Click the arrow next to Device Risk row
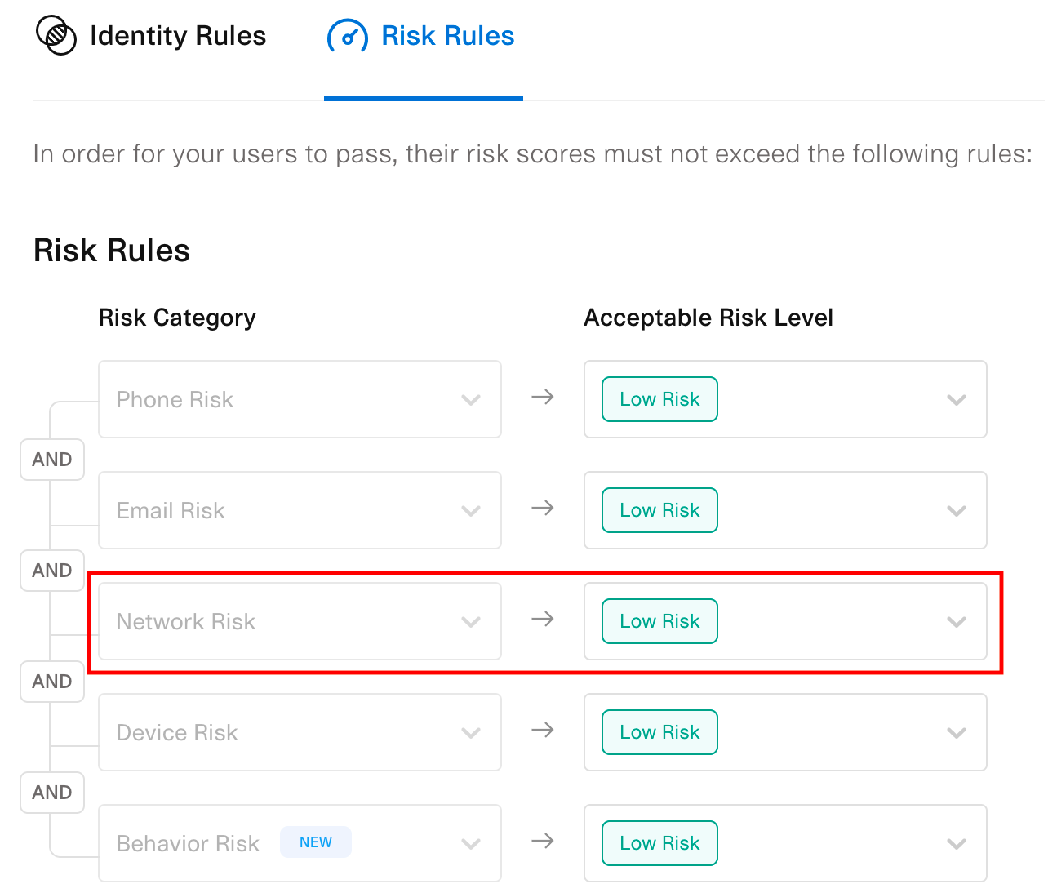Viewport: 1048px width, 893px height. point(542,731)
